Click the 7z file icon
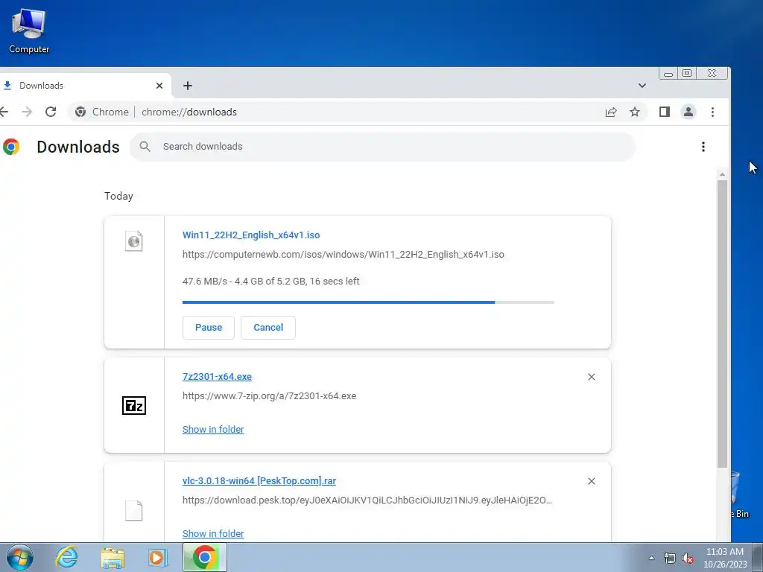The width and height of the screenshot is (763, 572). click(x=134, y=405)
